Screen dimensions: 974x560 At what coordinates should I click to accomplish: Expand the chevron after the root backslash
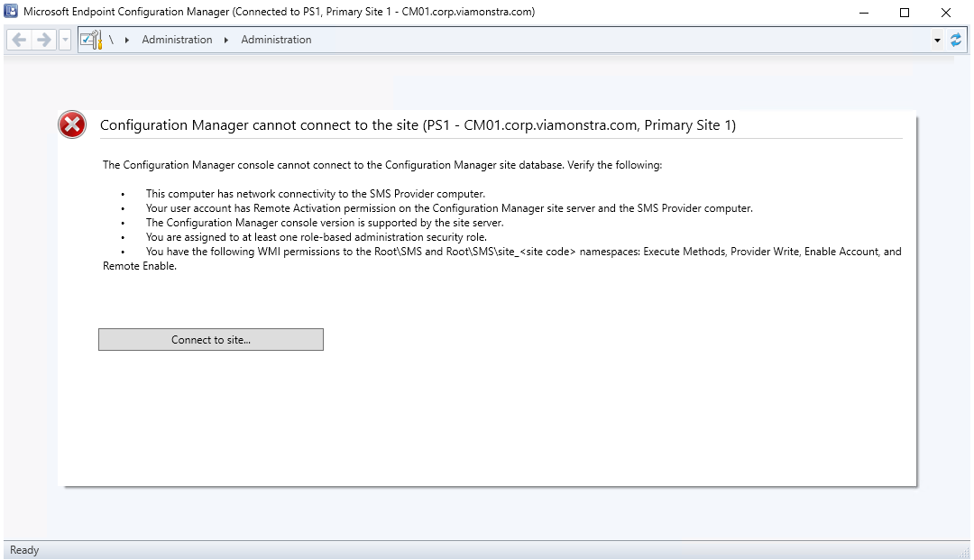tap(127, 40)
